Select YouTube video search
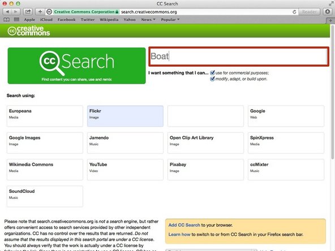335x251 pixels. click(x=125, y=170)
